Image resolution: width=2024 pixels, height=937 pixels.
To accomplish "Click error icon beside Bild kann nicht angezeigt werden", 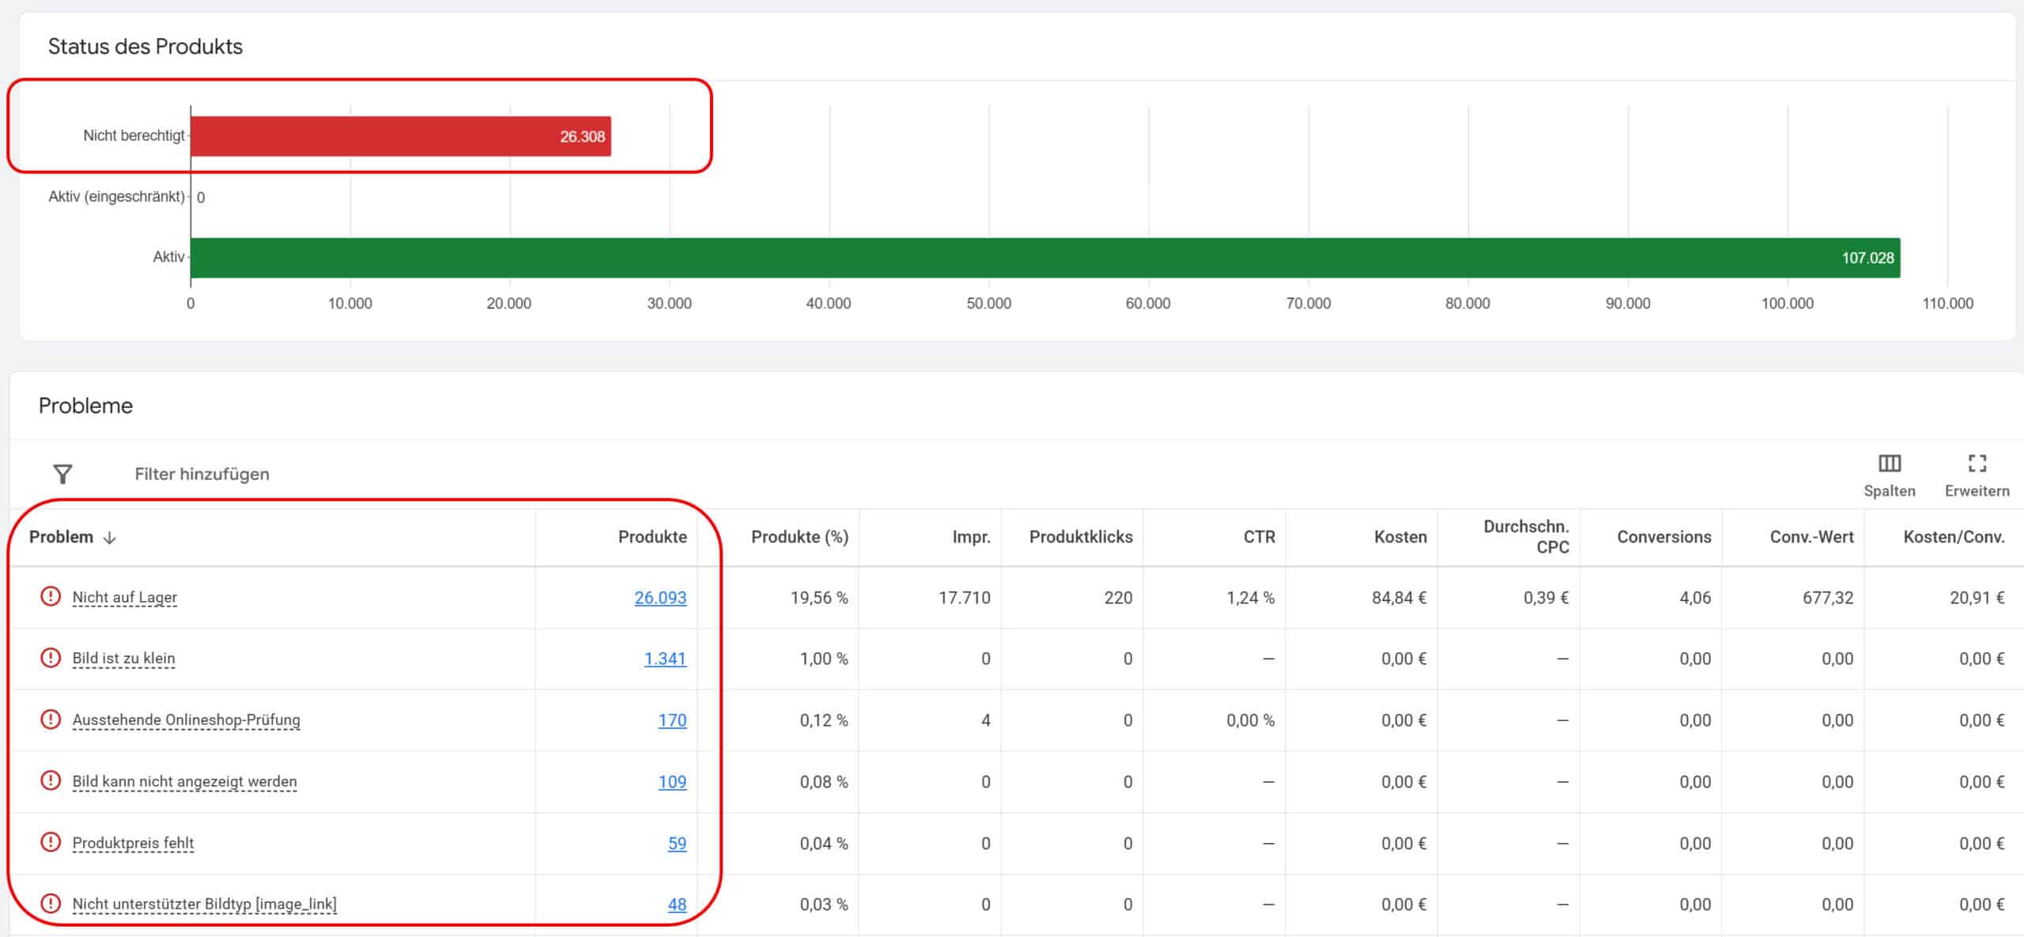I will coord(51,781).
